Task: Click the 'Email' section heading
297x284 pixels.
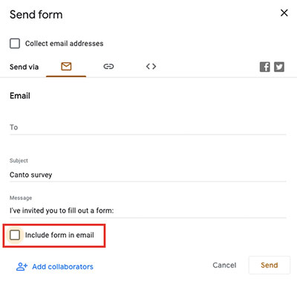Action: pyautogui.click(x=20, y=96)
